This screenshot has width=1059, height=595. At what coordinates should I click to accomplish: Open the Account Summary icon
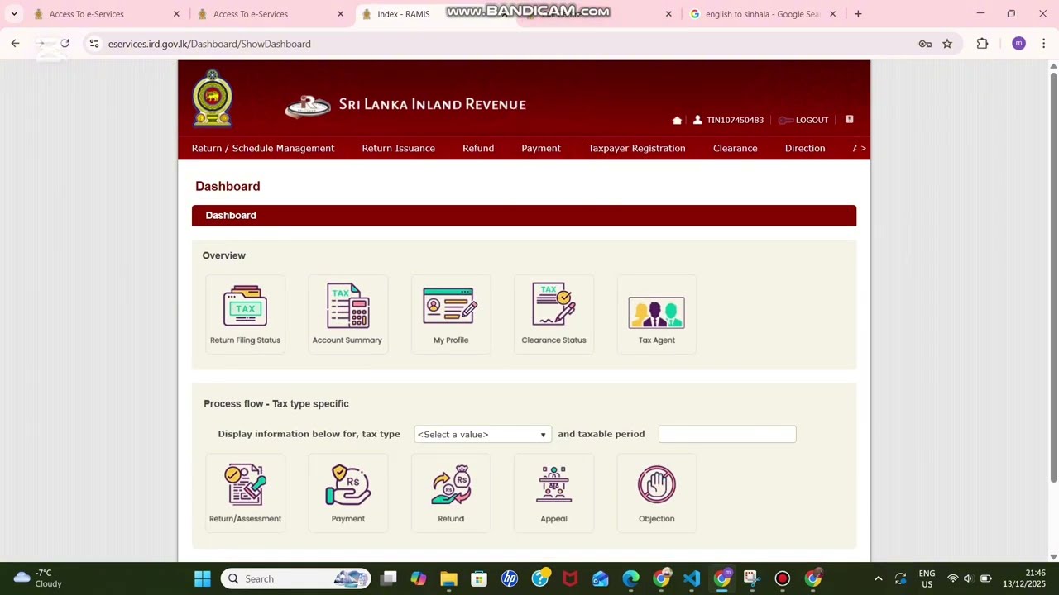(347, 314)
